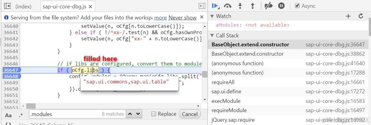Toggle case-sensitive search Aa
This screenshot has height=125, width=371.
(9, 115)
